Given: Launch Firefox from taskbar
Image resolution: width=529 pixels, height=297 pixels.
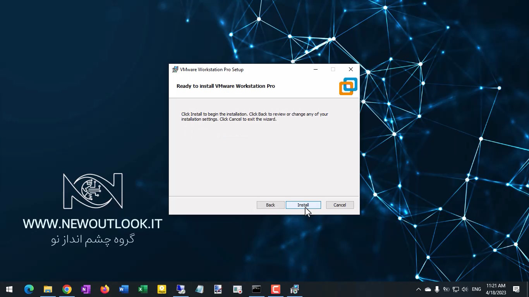Looking at the screenshot, I should click(105, 289).
